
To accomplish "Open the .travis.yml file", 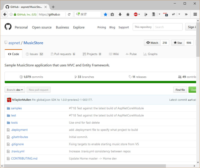I will (17, 151).
